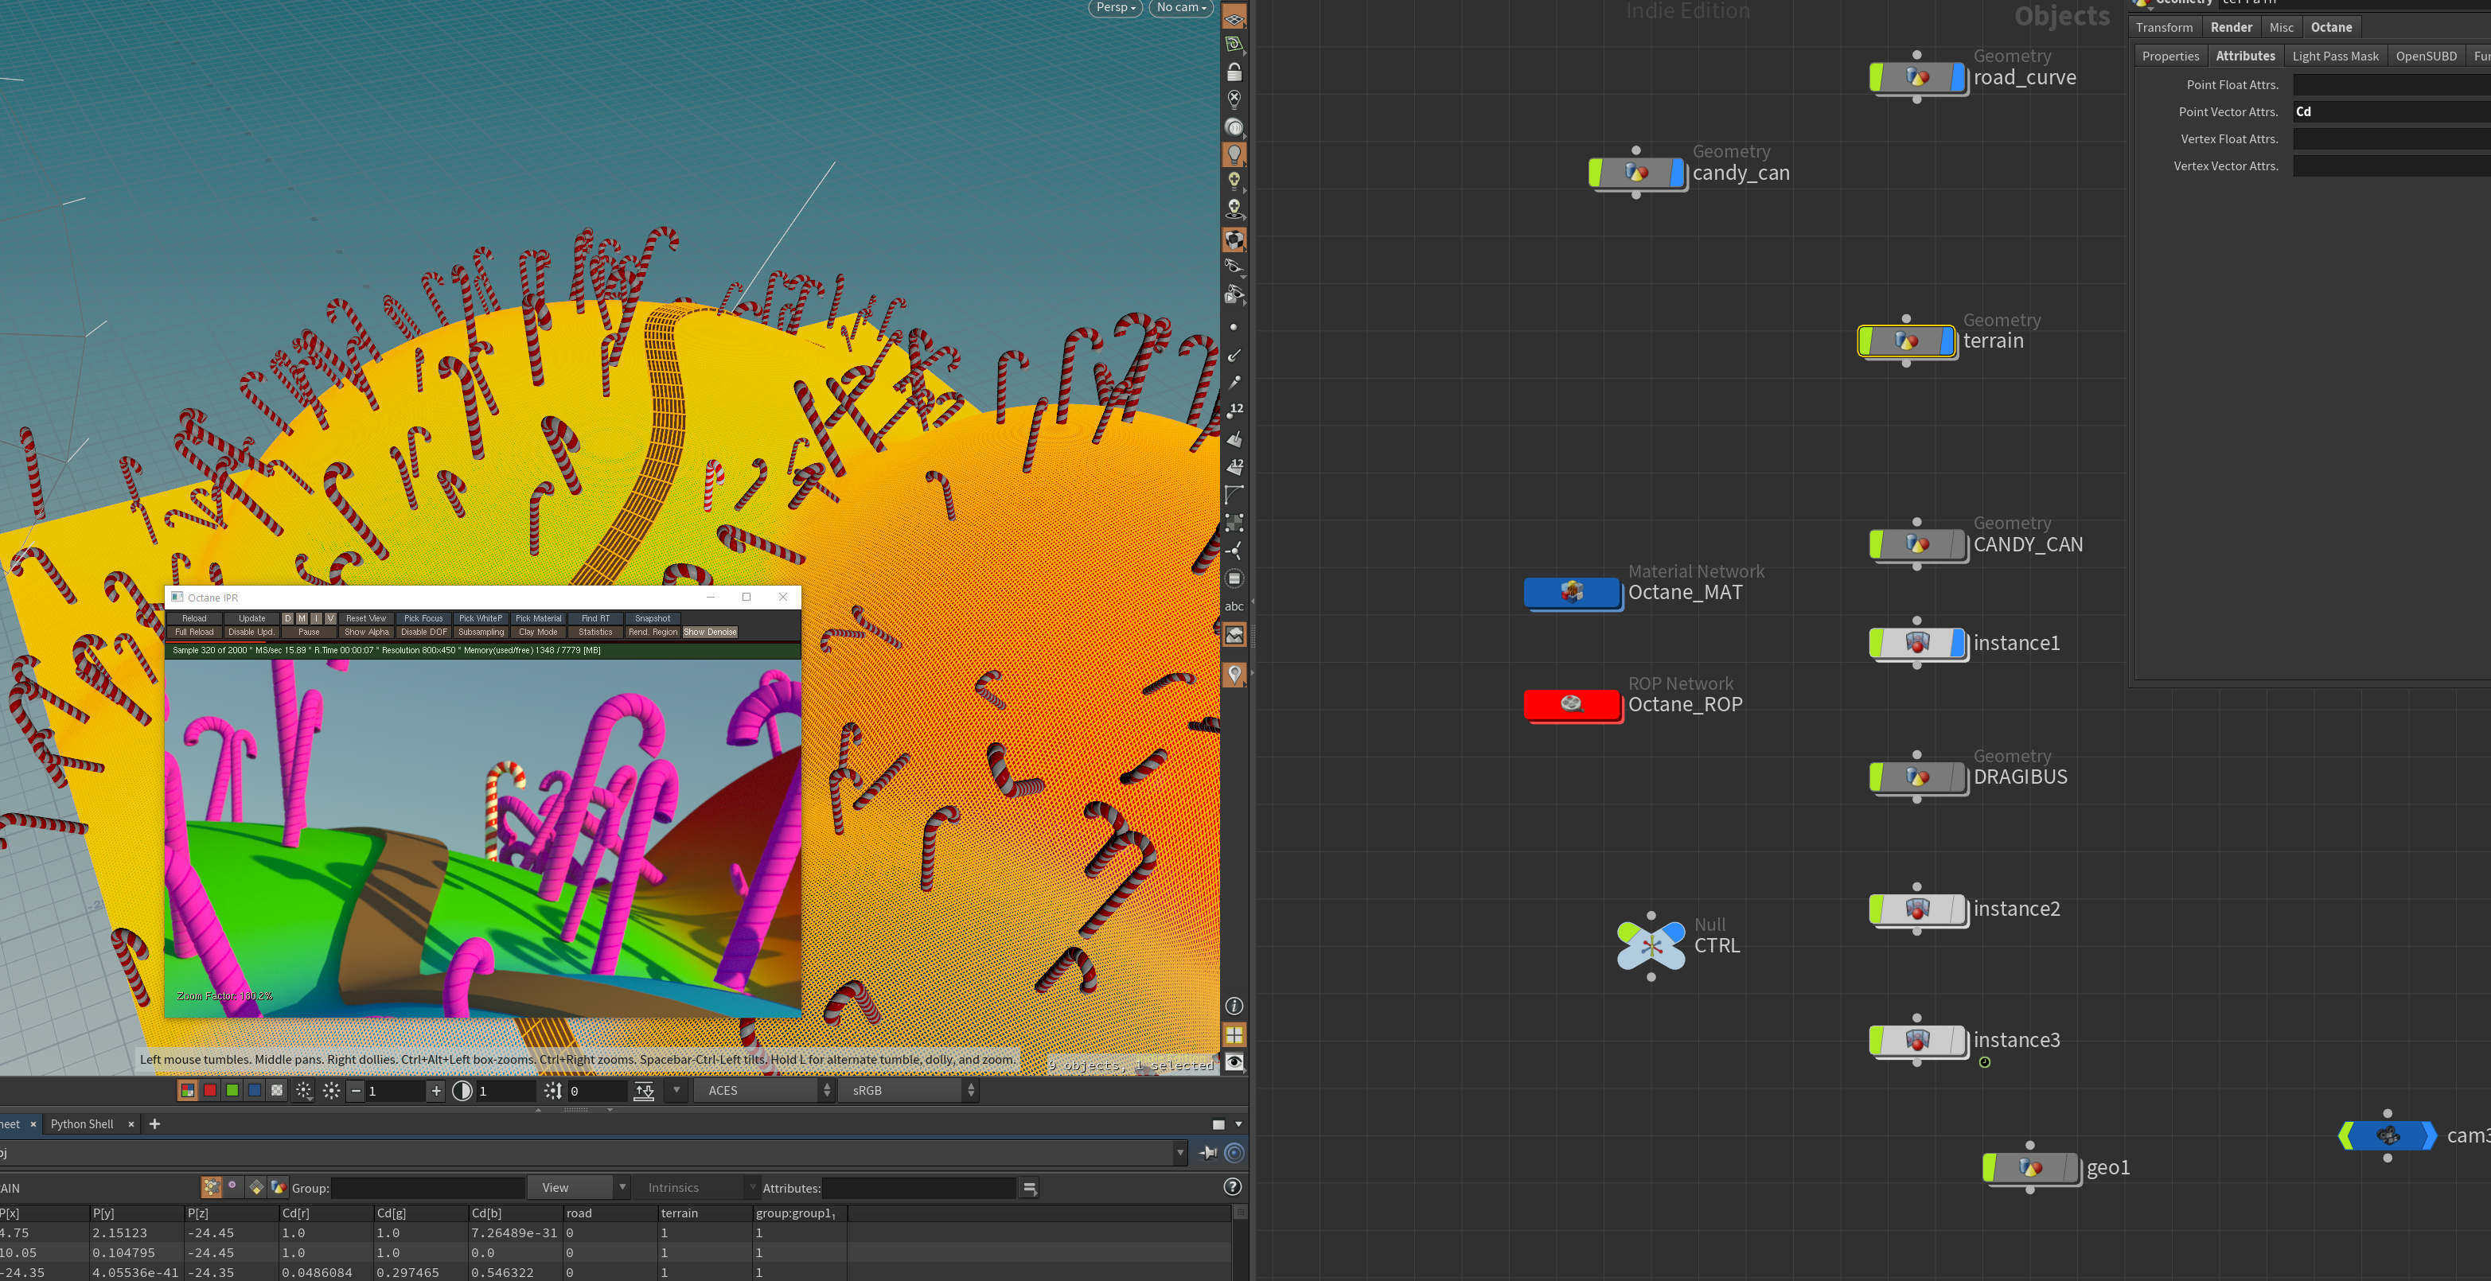Click the Octane_ROP node icon
2491x1281 pixels.
(1571, 704)
